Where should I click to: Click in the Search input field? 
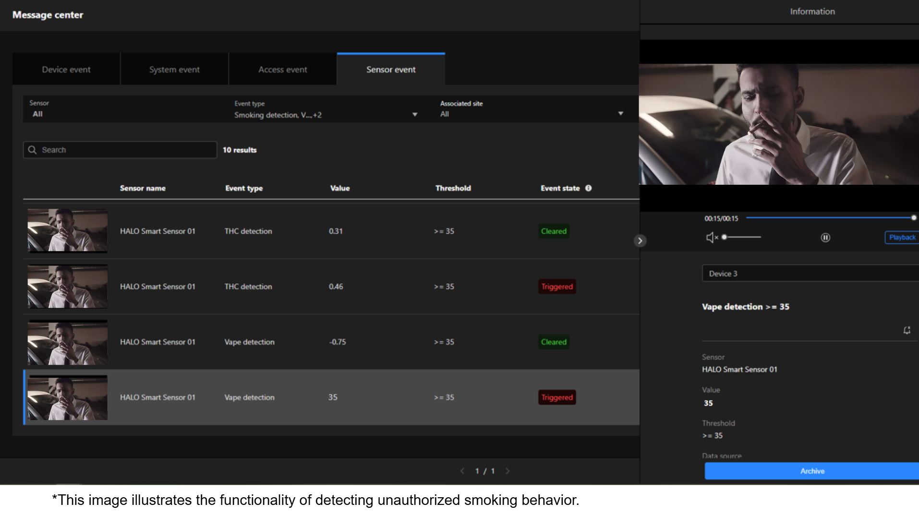tap(125, 150)
